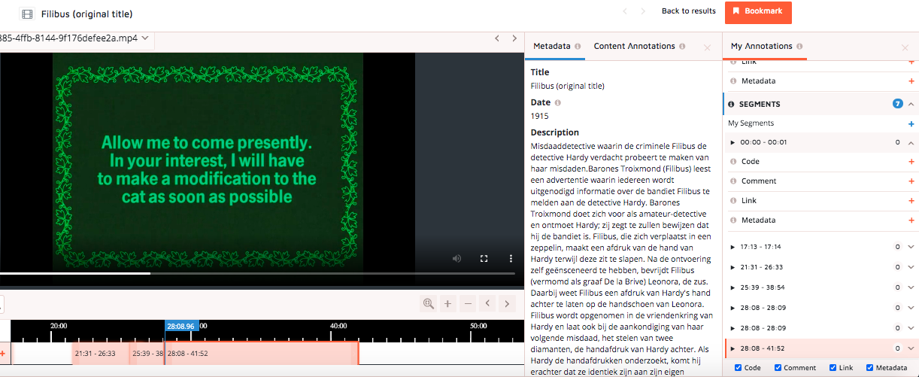Screen dimensions: 919x377
Task: Toggle the Comment checkbox
Action: coord(778,368)
